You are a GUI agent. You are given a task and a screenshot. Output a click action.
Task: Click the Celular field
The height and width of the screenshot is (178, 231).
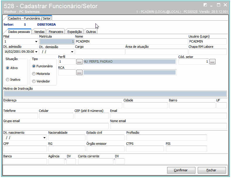click(56, 116)
